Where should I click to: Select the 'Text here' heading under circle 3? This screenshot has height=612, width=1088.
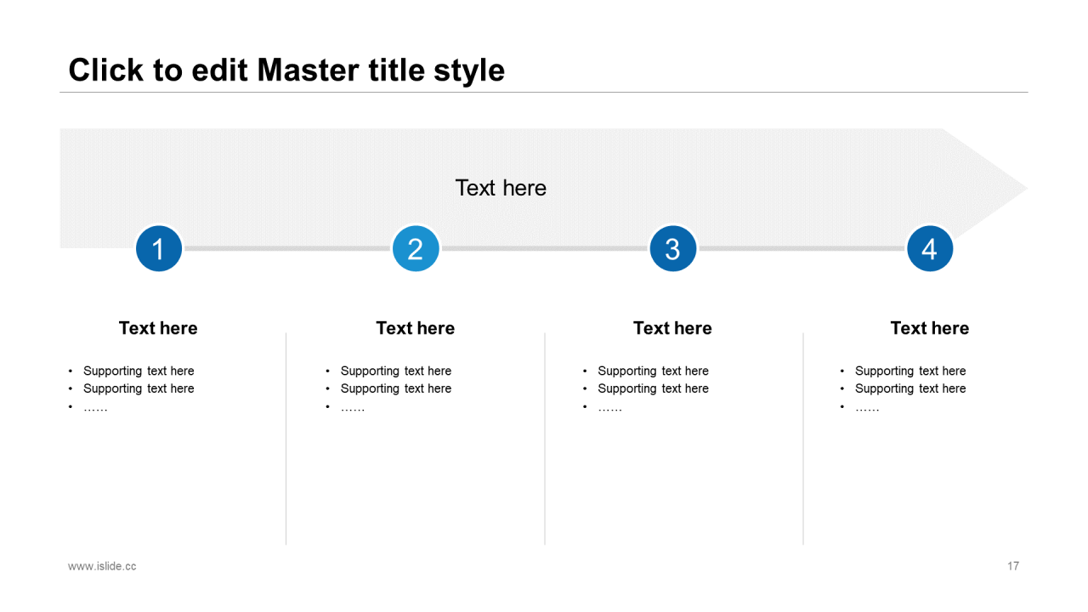point(672,328)
